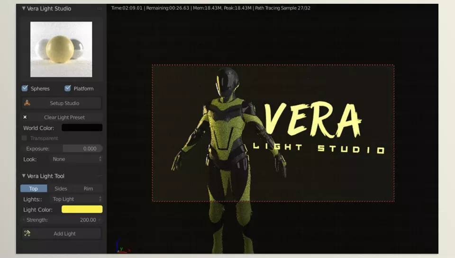Viewport: 455px width, 258px height.
Task: Uncheck the Spheres checkbox
Action: (25, 89)
